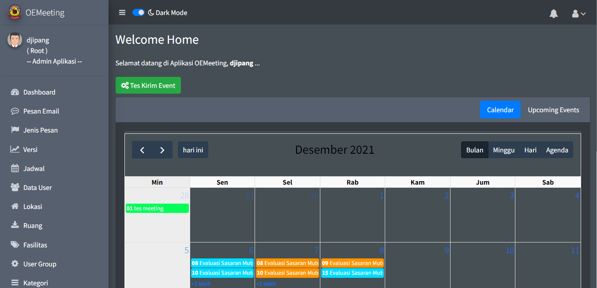Open Data User in sidebar
Image resolution: width=597 pixels, height=288 pixels.
pos(38,188)
